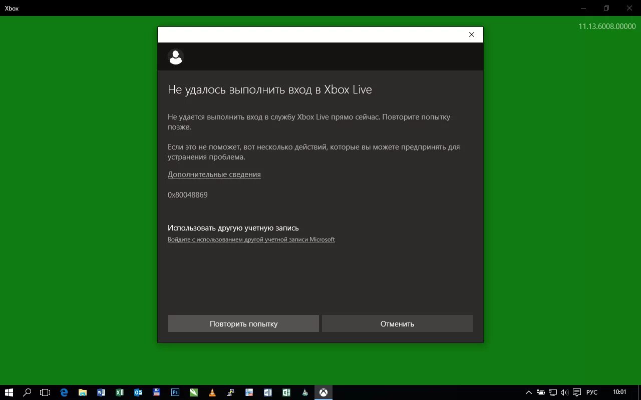Open the network status tray icon

click(553, 392)
